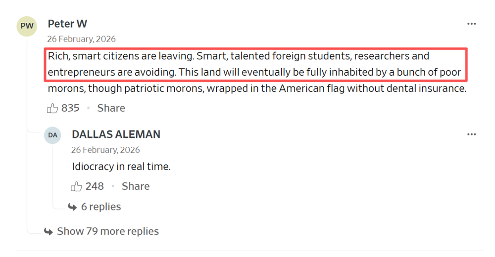Viewport: 495px width, 257px height.
Task: Click the arrow icon beside "6 replies"
Action: click(x=72, y=207)
